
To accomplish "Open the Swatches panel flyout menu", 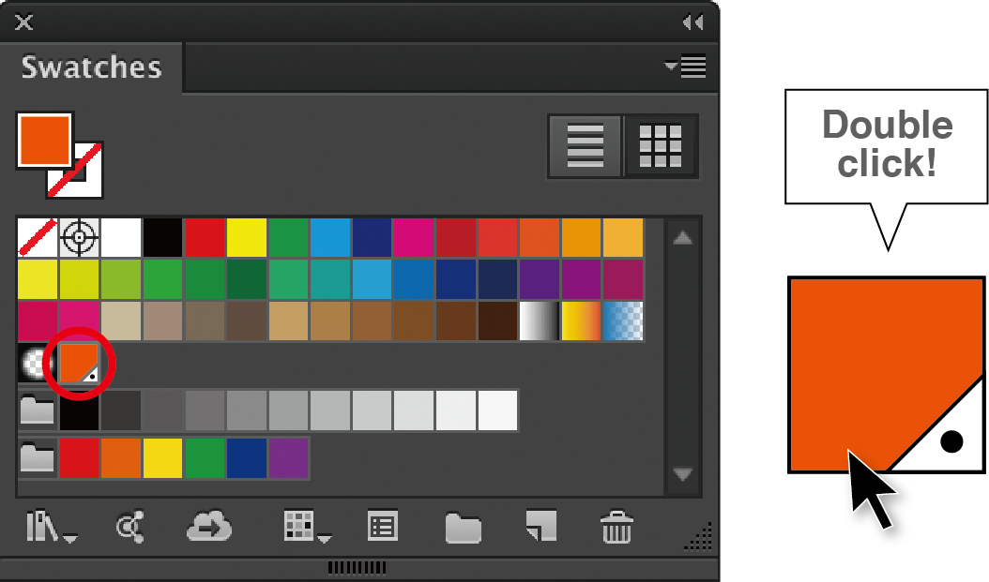I will tap(686, 67).
